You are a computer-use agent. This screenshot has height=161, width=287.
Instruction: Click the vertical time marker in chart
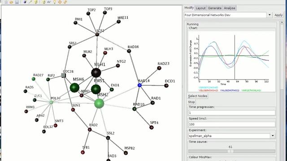coord(235,57)
